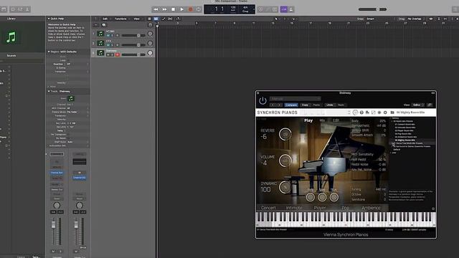Open the Drag No Overlap dropdown

pyautogui.click(x=415, y=19)
